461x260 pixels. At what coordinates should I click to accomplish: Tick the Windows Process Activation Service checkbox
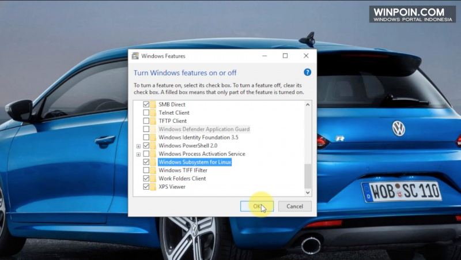click(x=146, y=154)
